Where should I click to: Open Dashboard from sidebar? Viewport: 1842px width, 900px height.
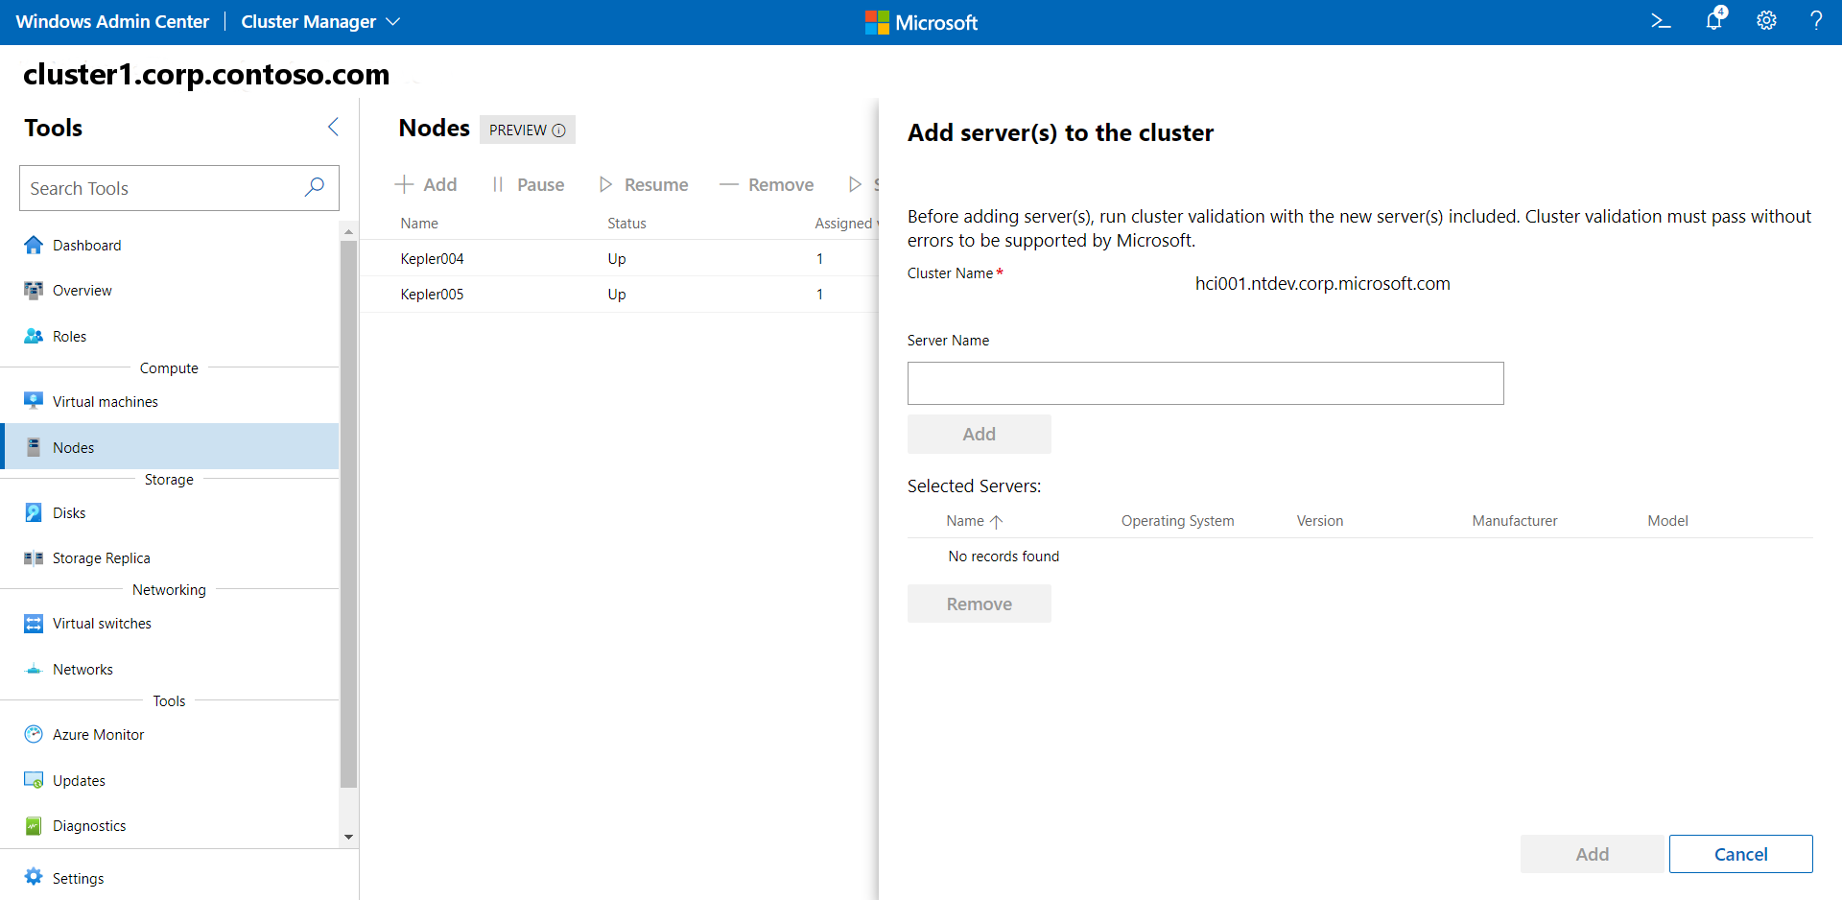(86, 246)
